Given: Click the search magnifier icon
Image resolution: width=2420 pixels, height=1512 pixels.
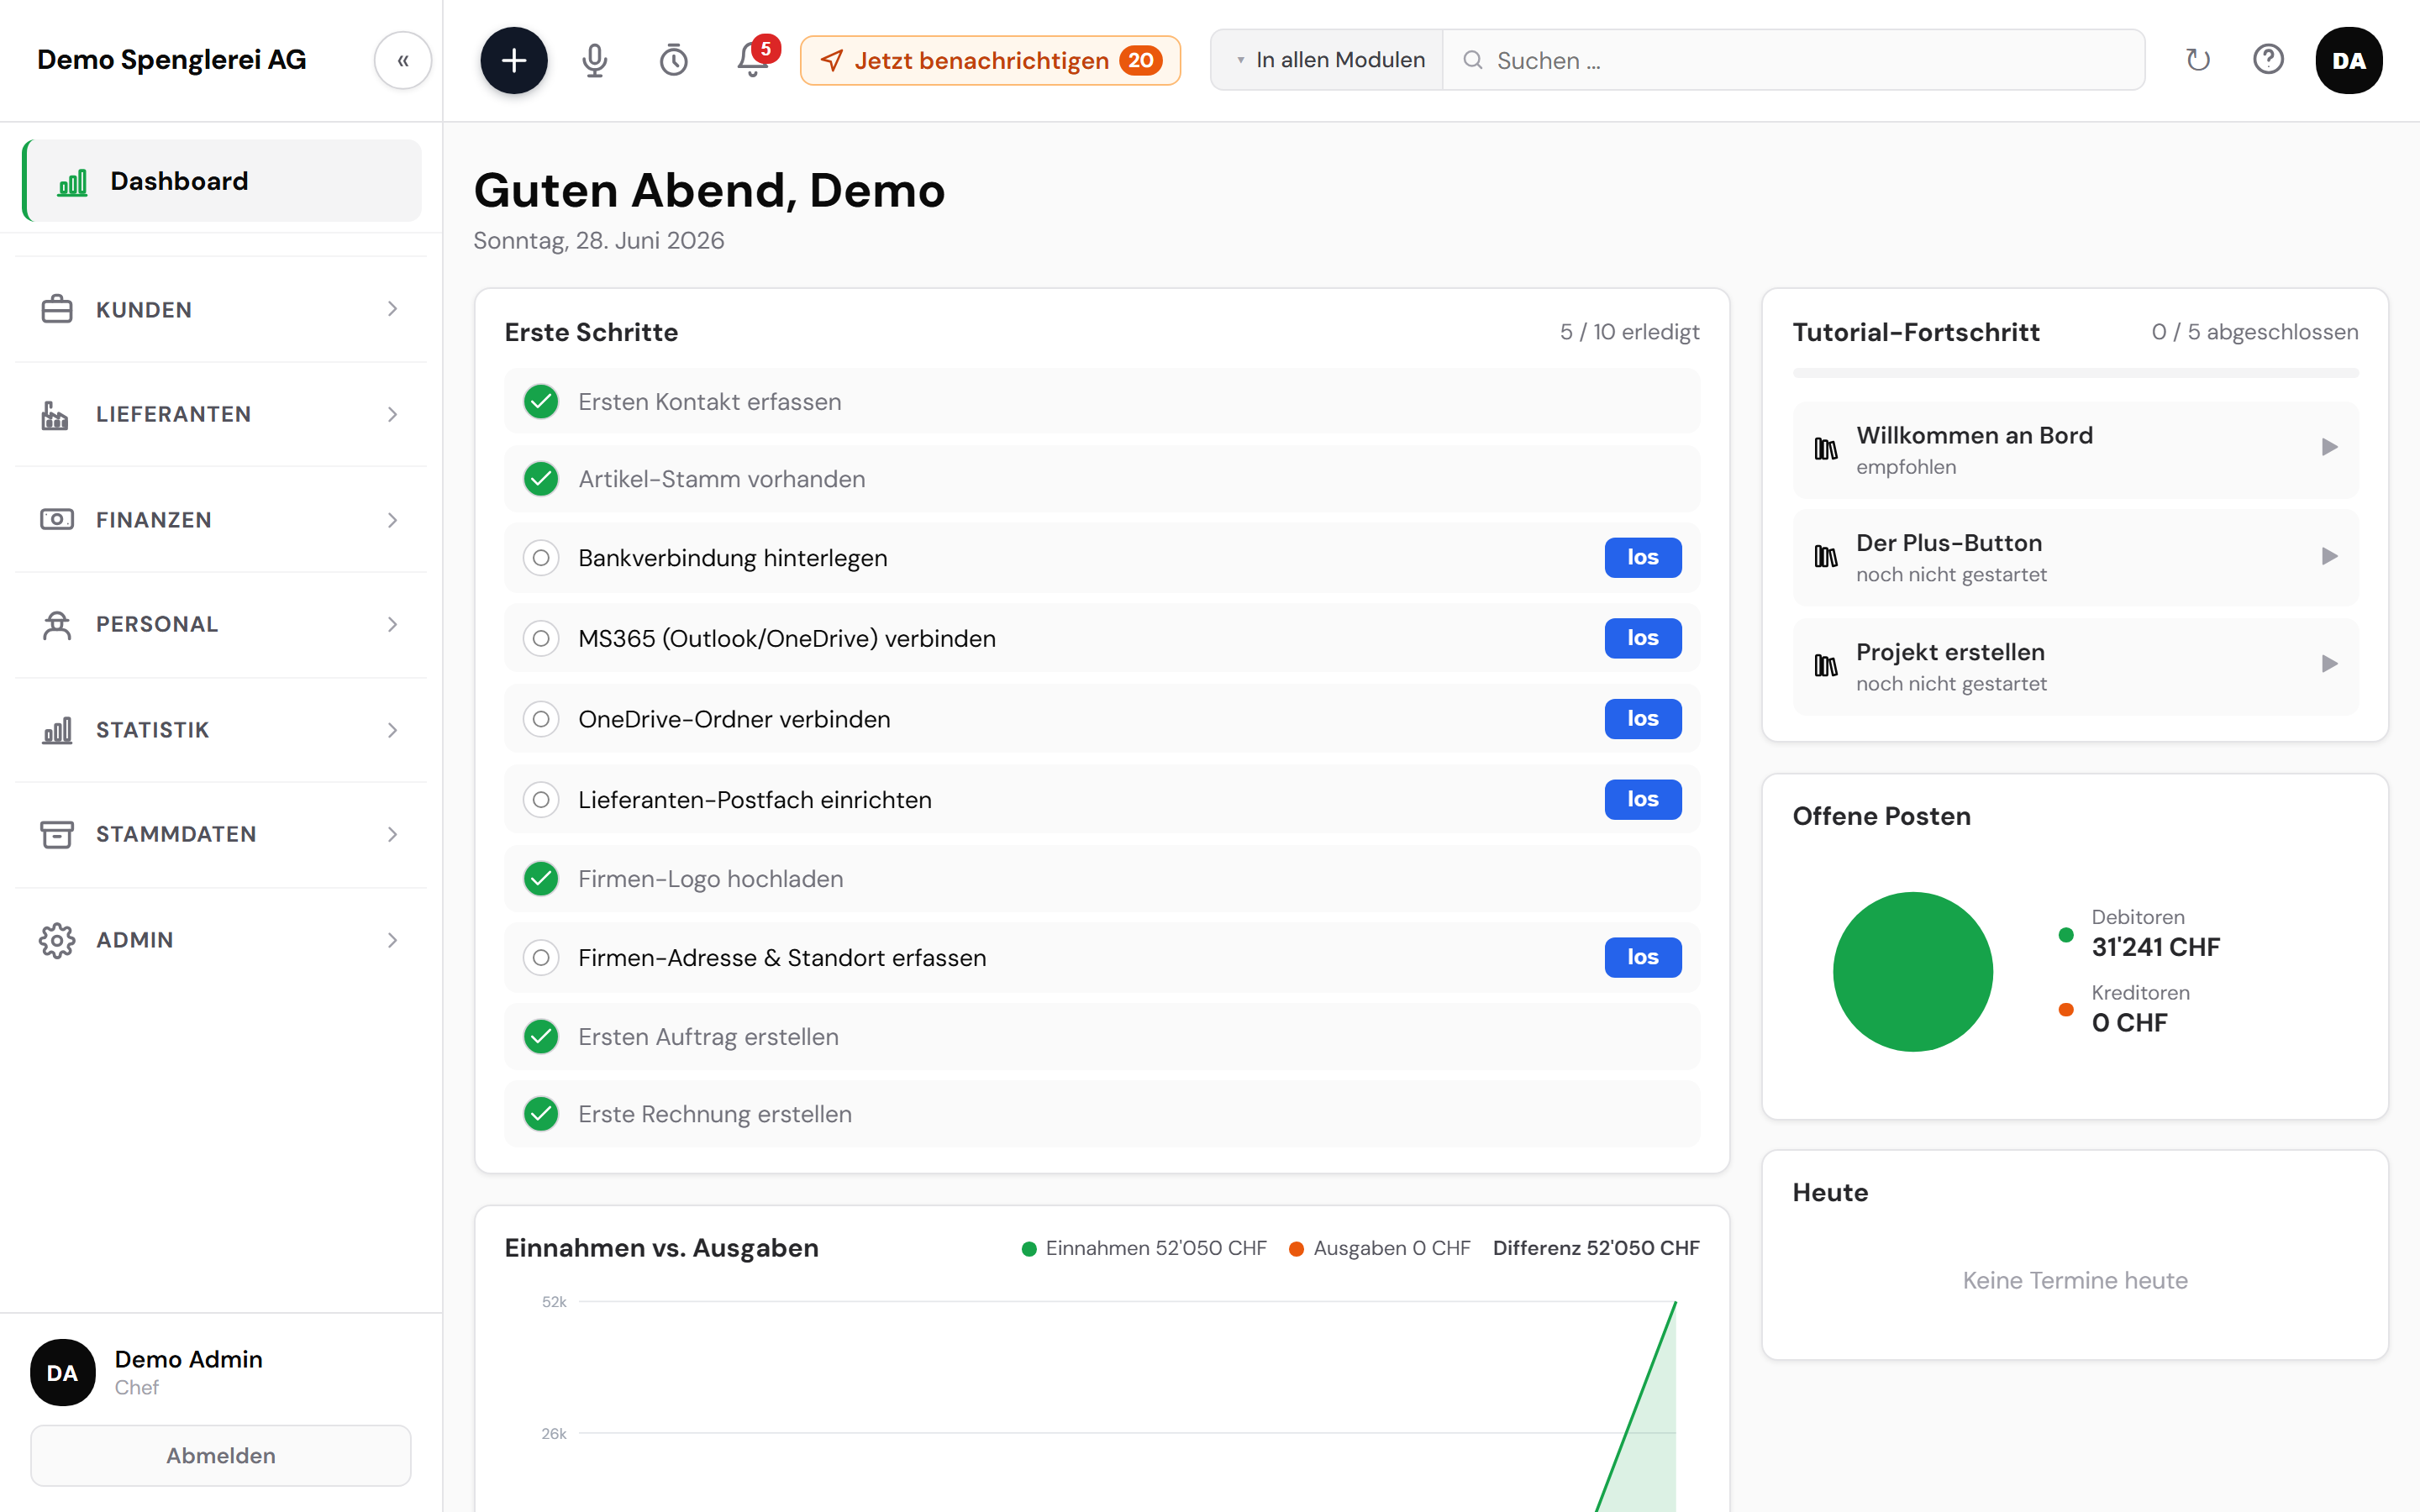Looking at the screenshot, I should tap(1472, 60).
